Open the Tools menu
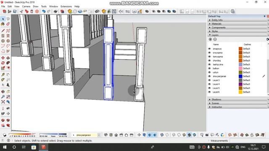The image size is (269, 151). (44, 6)
